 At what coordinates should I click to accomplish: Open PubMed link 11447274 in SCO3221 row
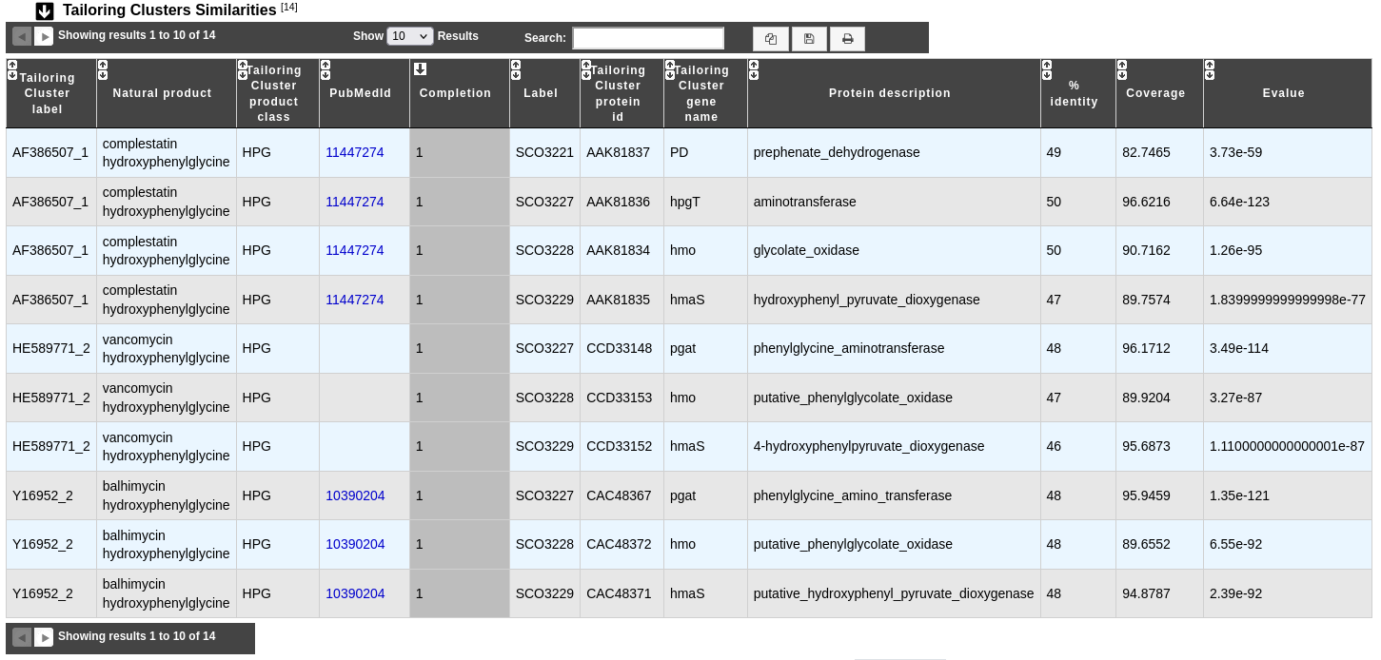(355, 152)
